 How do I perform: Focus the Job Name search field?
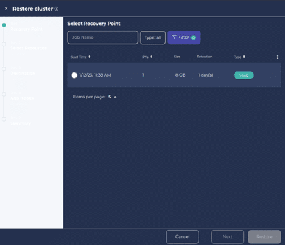click(x=103, y=37)
